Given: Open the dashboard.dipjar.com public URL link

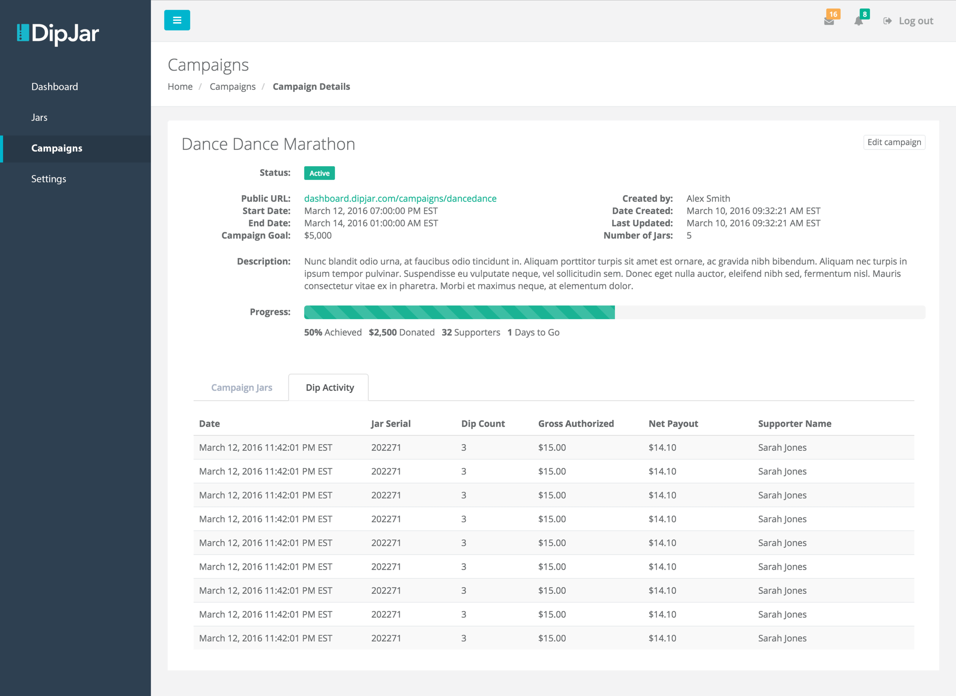Looking at the screenshot, I should click(x=400, y=198).
